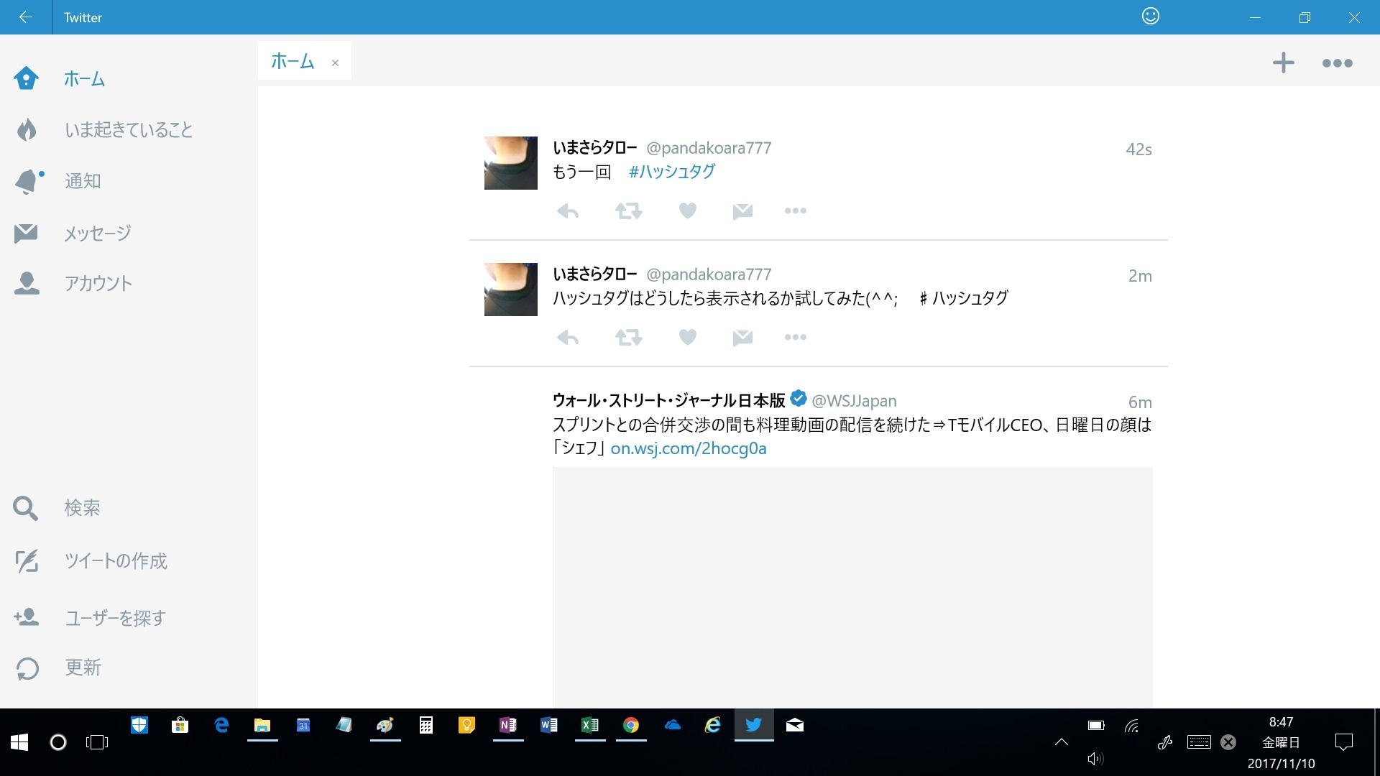Open the #ハッシュタグ hashtag link
Viewport: 1380px width, 776px height.
(x=671, y=172)
